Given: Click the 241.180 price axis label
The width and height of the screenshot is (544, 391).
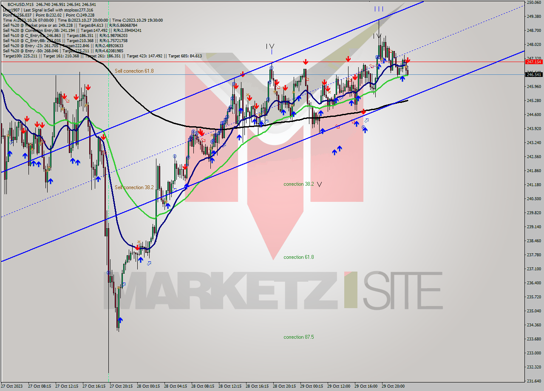Looking at the screenshot, I should (534, 185).
